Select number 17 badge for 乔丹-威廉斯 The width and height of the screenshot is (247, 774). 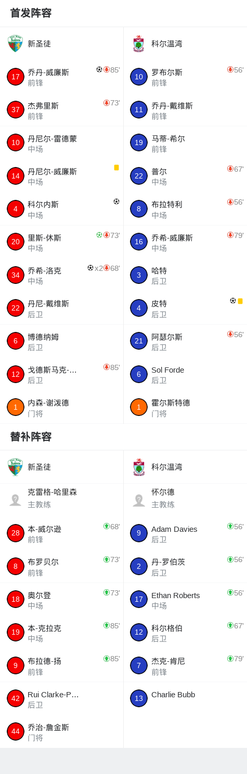[x=16, y=77]
